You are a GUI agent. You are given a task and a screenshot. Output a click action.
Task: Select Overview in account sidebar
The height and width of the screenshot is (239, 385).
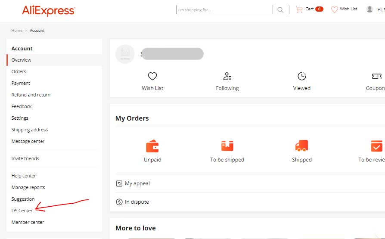tap(54, 60)
